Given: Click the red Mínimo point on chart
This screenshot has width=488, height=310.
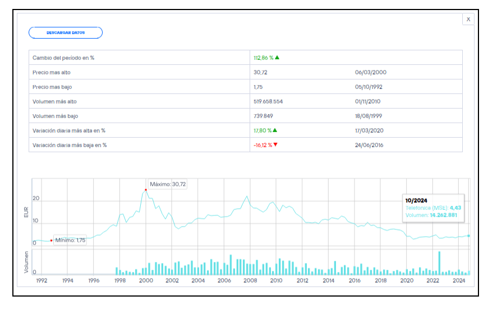Looking at the screenshot, I should click(51, 241).
